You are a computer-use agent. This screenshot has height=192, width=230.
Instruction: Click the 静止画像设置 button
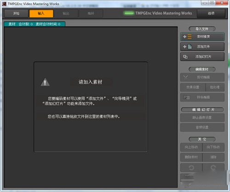pos(202,118)
